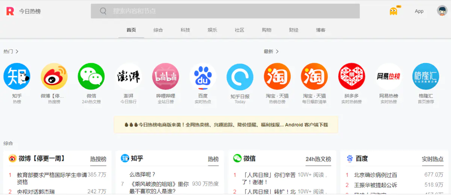The height and width of the screenshot is (195, 451).
Task: Expand the 热门 section arrow
Action: click(17, 51)
